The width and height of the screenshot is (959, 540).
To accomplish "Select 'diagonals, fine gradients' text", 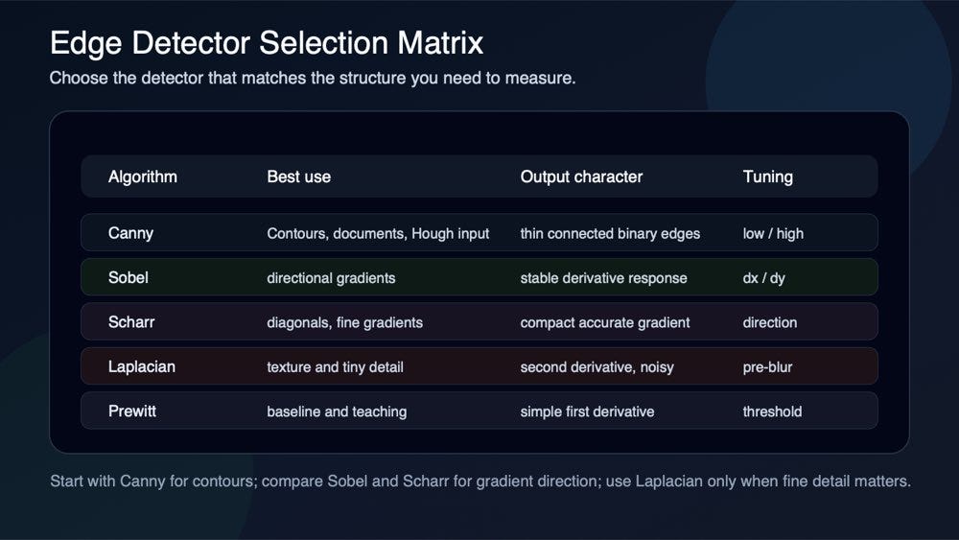I will click(344, 323).
